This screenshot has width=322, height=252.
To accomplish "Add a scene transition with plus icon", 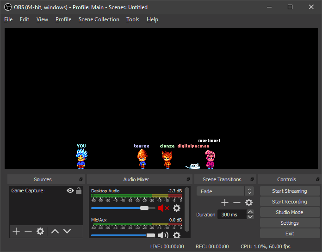I will pyautogui.click(x=225, y=203).
